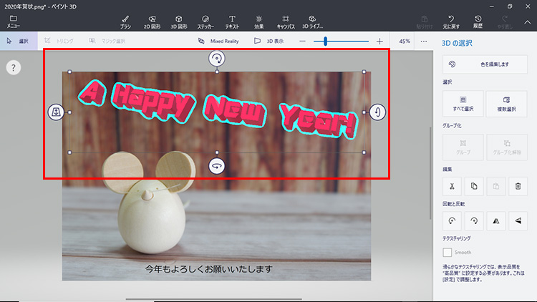Click the zoom slider track
This screenshot has height=302, width=537.
pos(344,42)
